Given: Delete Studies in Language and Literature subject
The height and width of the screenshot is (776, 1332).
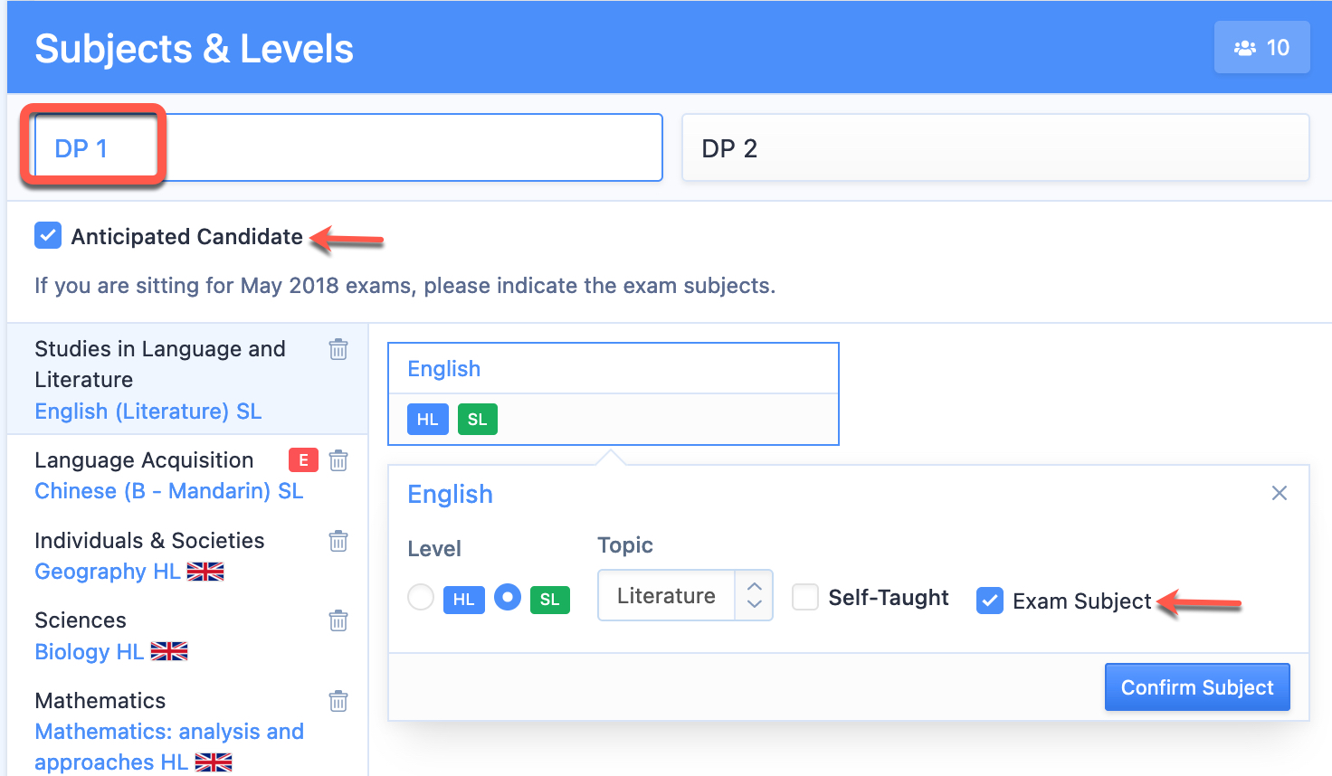Looking at the screenshot, I should (338, 349).
